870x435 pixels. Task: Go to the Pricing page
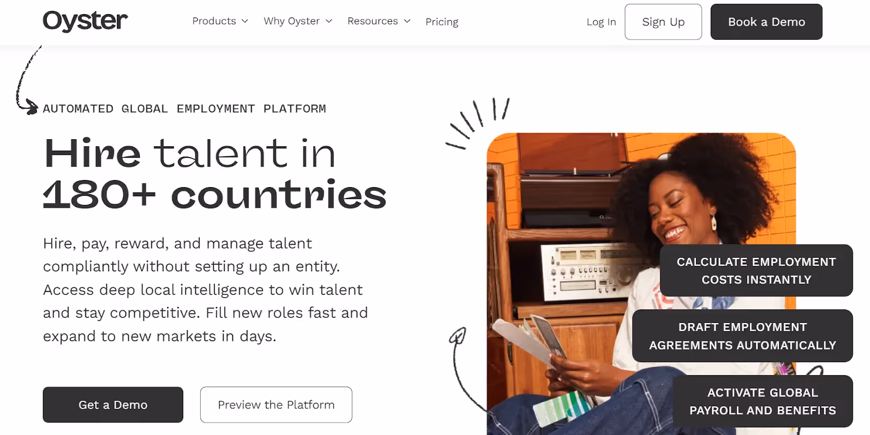(x=442, y=22)
